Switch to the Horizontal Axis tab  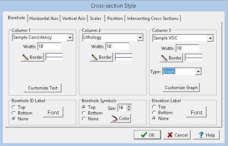(44, 18)
